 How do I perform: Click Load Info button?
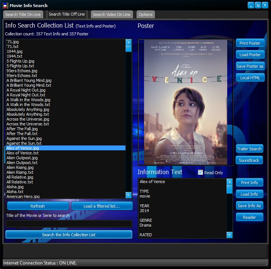click(249, 194)
